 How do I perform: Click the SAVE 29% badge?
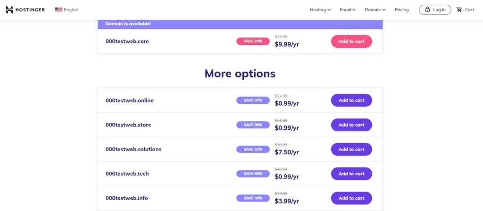pyautogui.click(x=253, y=42)
